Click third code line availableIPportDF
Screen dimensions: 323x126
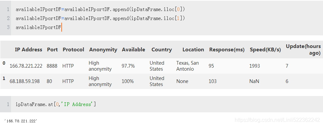pos(39,27)
